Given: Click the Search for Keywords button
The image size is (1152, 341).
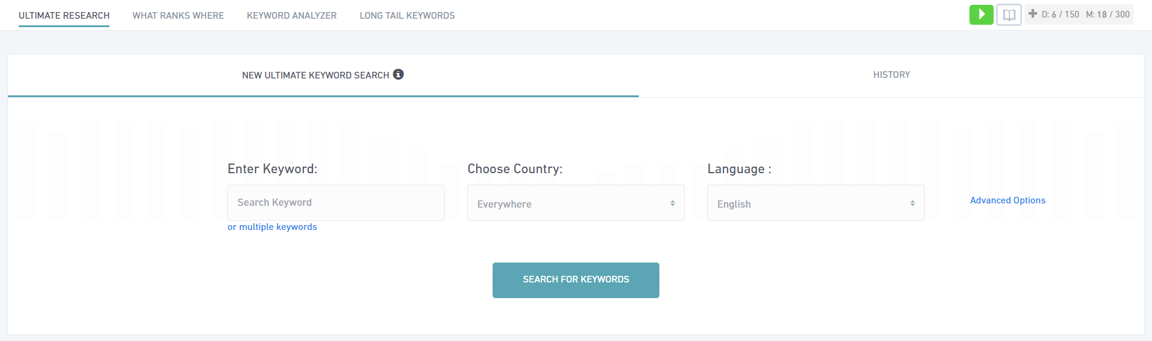Looking at the screenshot, I should click(575, 280).
